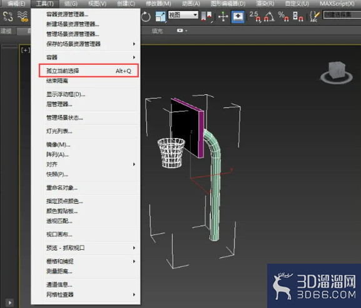Choose 显示浮动框(D)... menu item
361x308 pixels.
pos(86,94)
